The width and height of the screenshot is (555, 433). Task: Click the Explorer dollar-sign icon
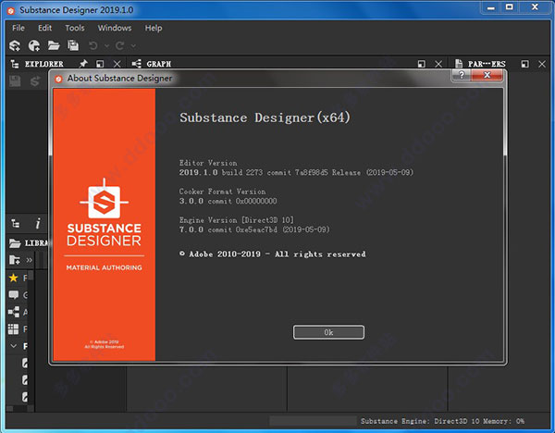[34, 81]
